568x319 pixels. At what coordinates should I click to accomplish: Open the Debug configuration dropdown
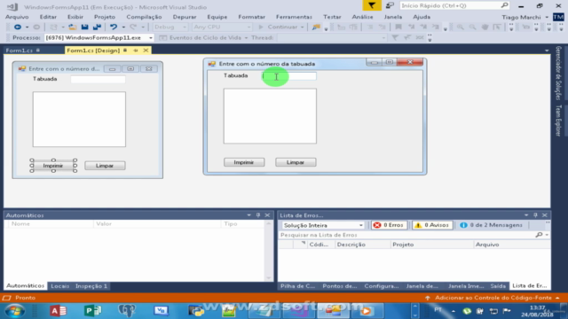[170, 27]
